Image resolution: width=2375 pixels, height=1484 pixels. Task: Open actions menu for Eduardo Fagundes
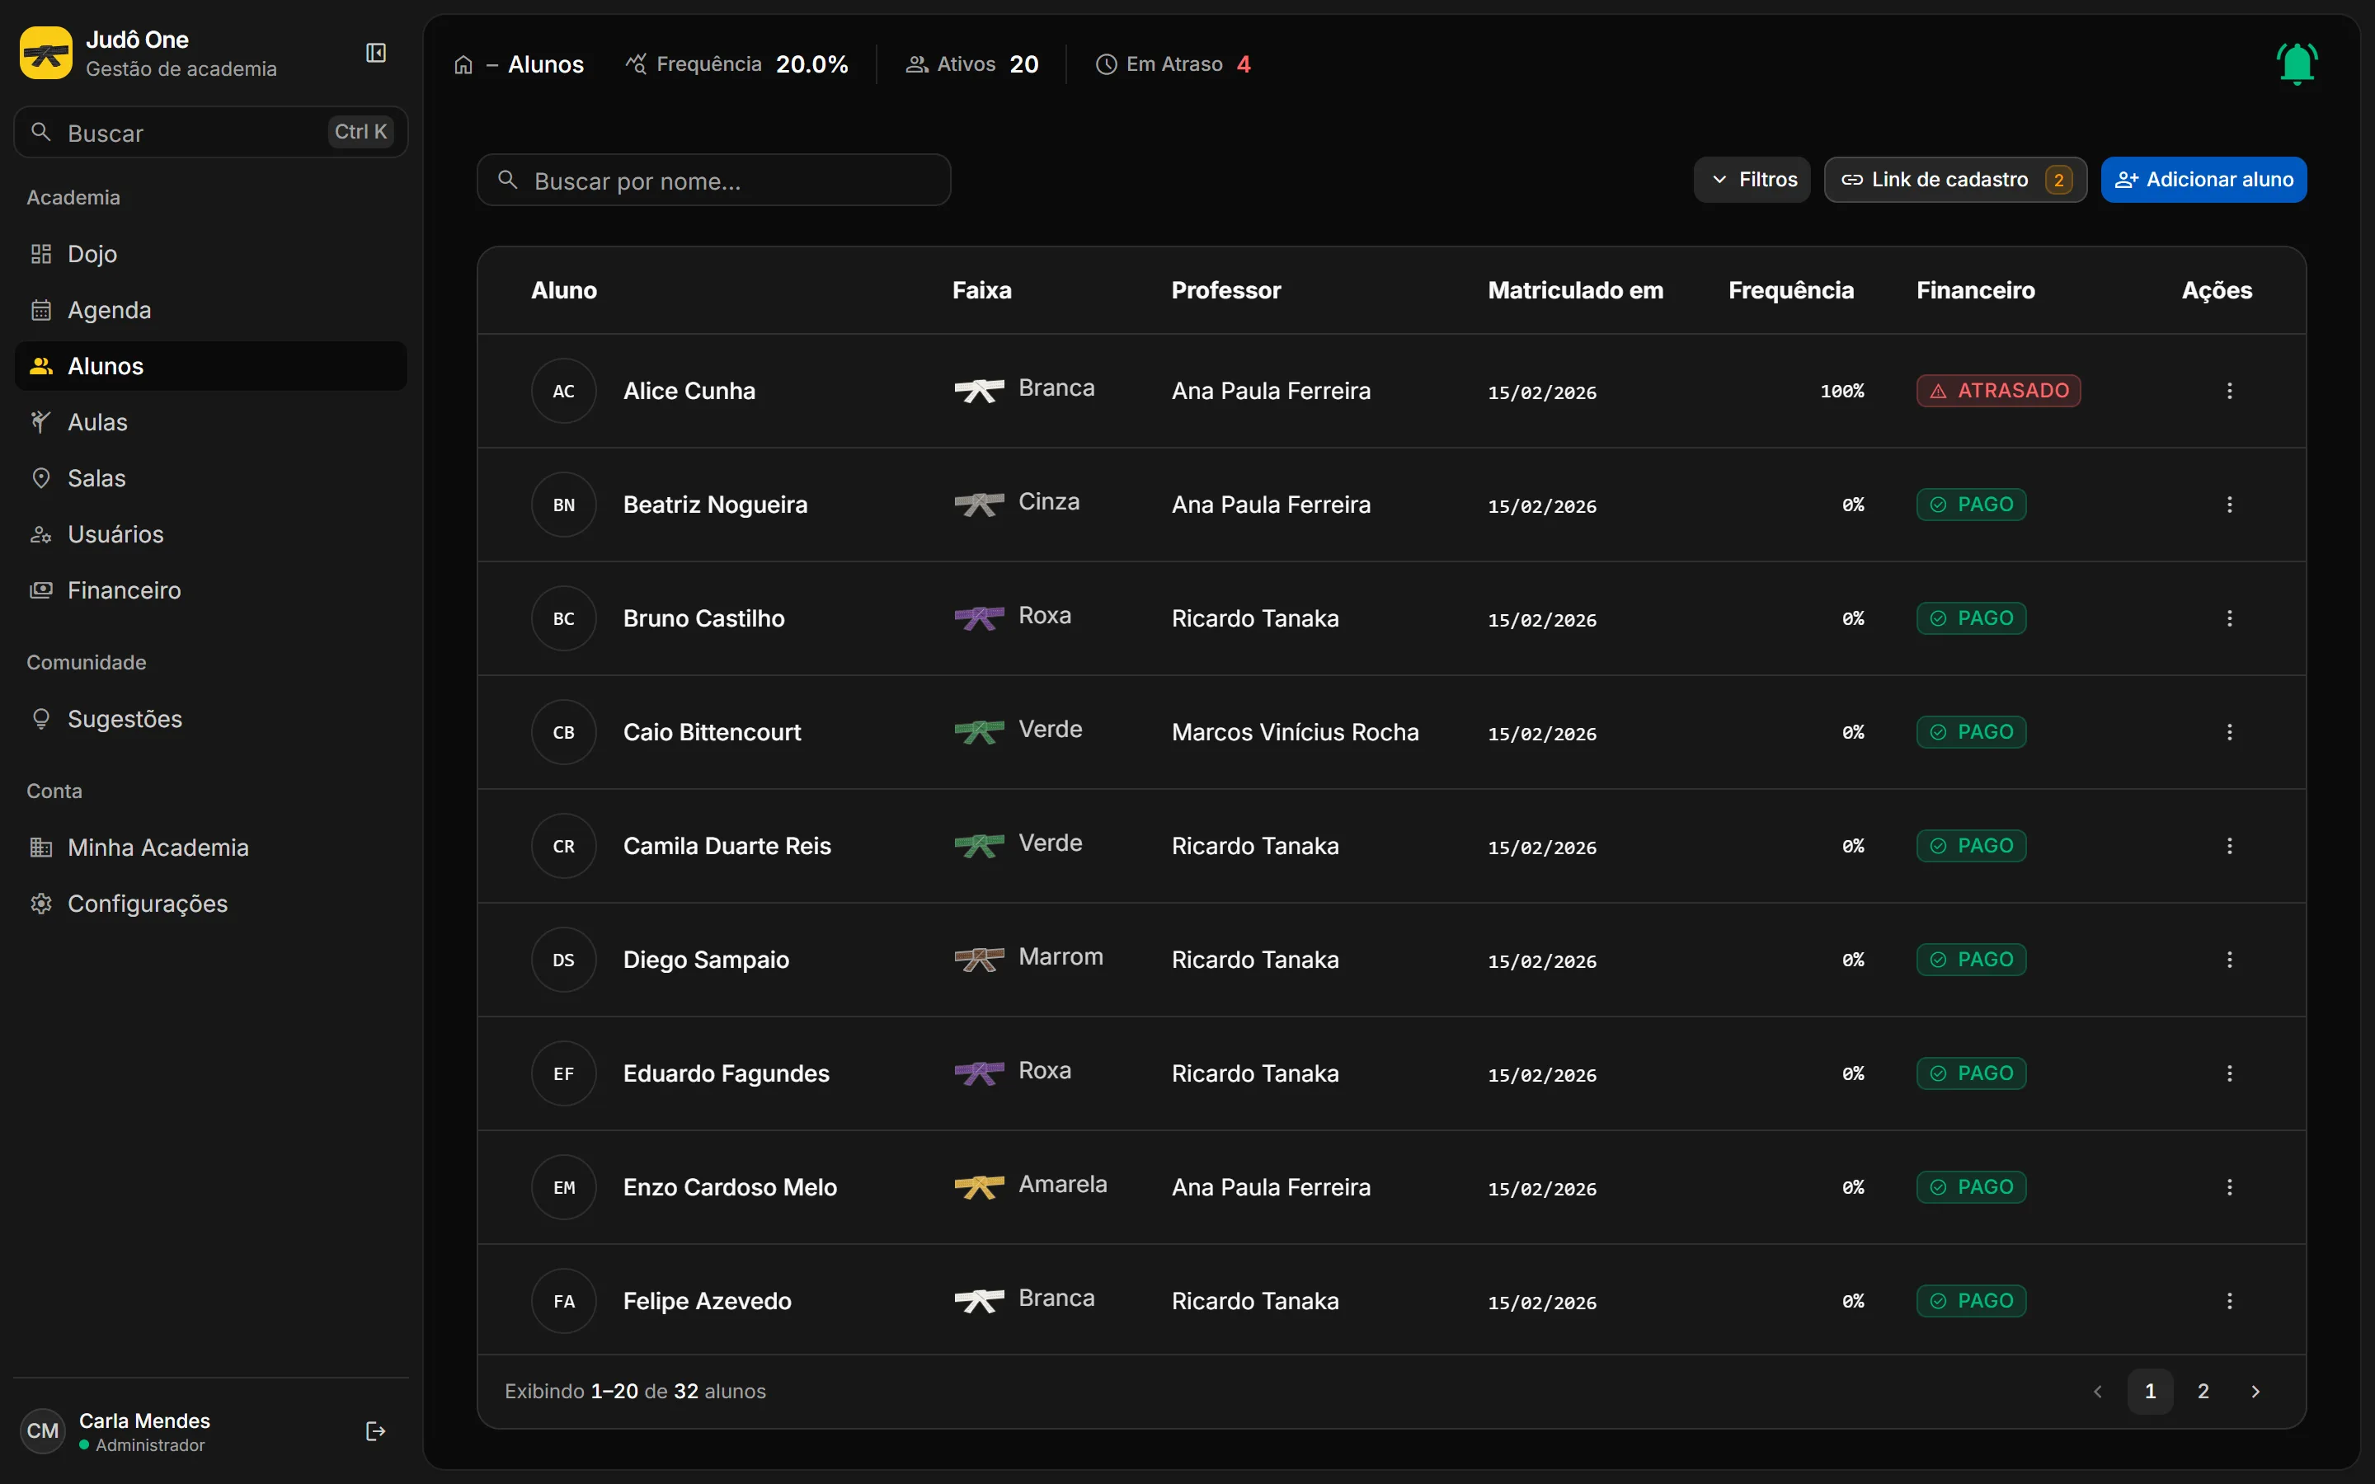click(2230, 1073)
